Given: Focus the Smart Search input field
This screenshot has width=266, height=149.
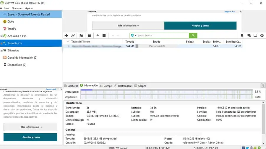Looking at the screenshot, I should [163, 35].
